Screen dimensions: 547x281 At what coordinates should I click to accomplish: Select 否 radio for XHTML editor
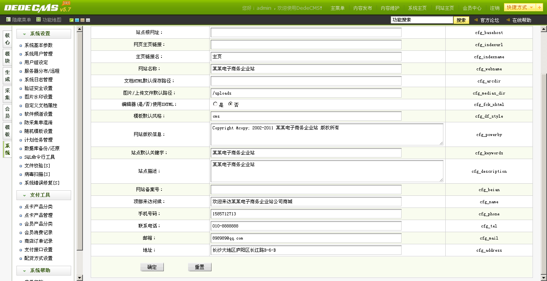[x=230, y=104]
